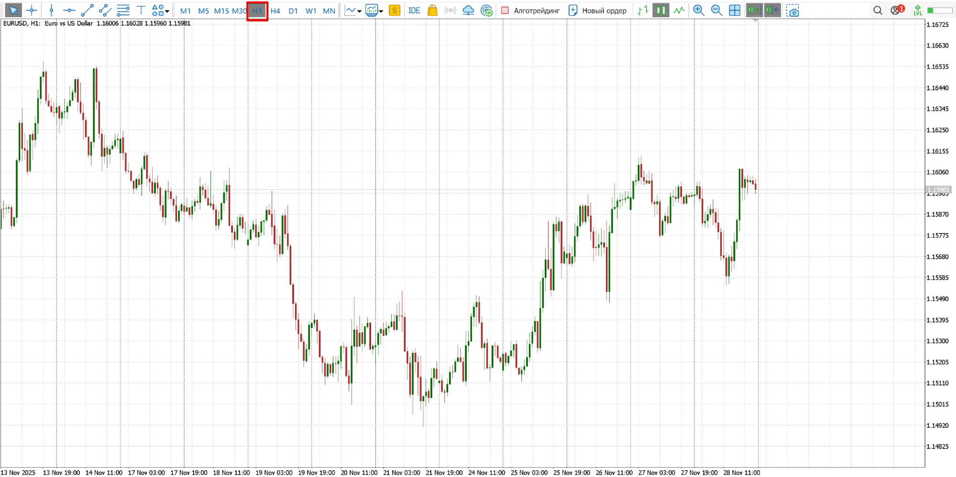Open the cloud VPS hosting icon
Image resolution: width=956 pixels, height=477 pixels.
tap(468, 10)
